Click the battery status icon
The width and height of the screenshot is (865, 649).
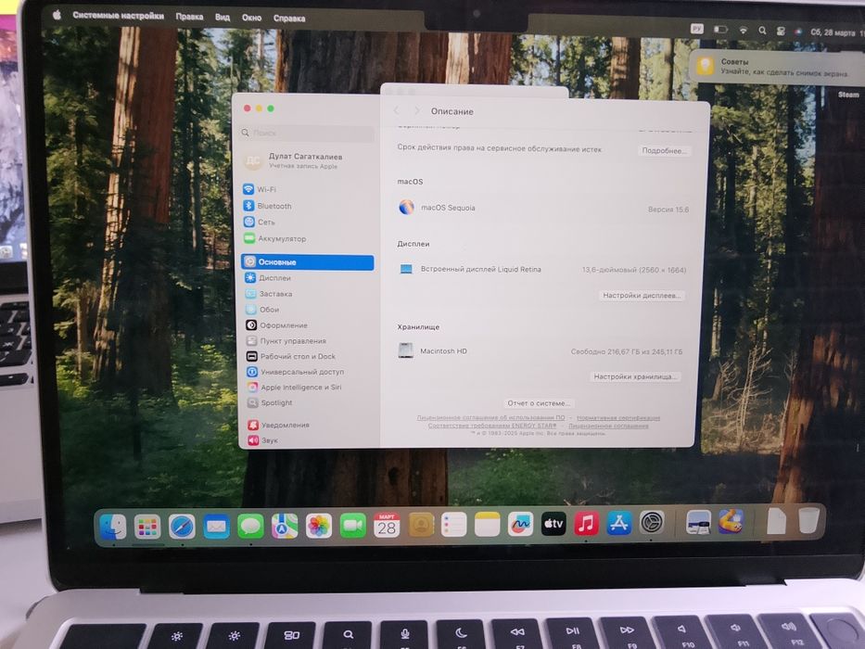pos(720,30)
